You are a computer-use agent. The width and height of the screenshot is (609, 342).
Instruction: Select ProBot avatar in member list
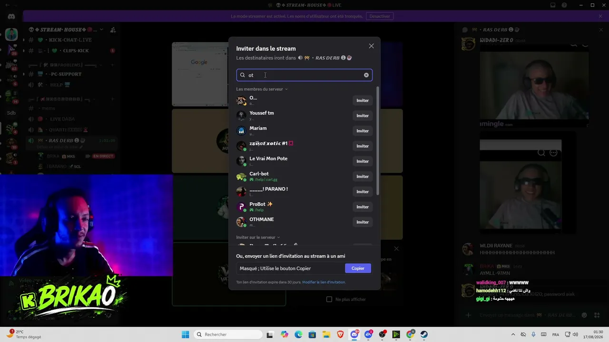(x=241, y=207)
